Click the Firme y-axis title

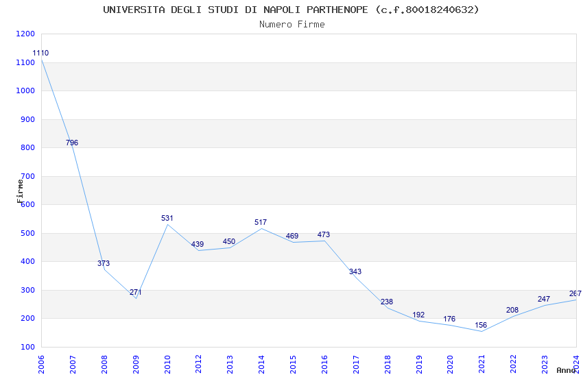20,191
